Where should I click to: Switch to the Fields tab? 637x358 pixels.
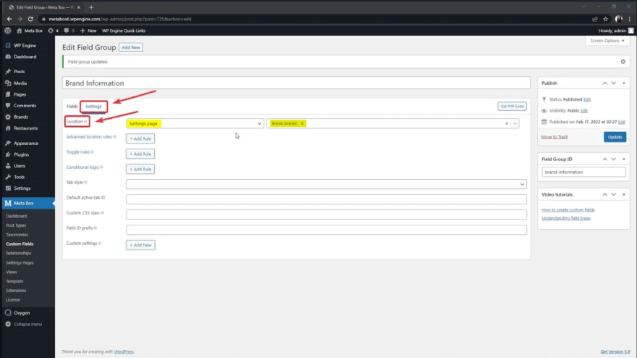(x=72, y=107)
